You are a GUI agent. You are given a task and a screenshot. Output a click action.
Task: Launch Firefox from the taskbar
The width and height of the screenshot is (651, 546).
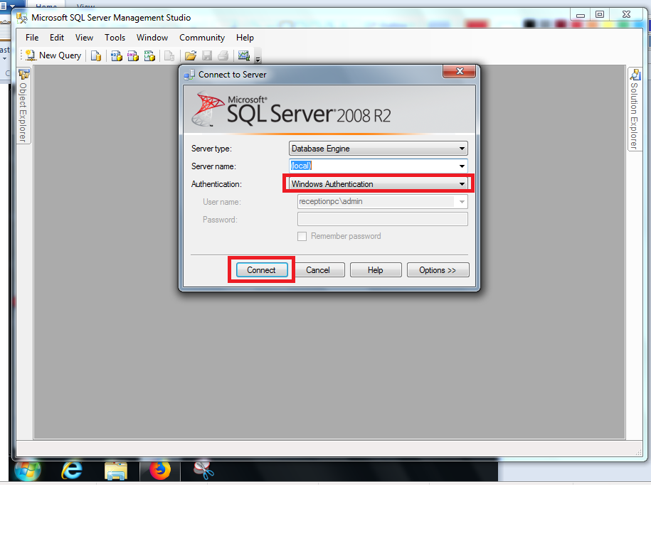[x=159, y=470]
